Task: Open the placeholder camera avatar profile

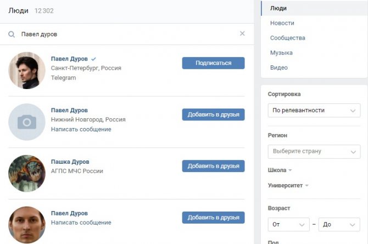Action: click(x=27, y=122)
